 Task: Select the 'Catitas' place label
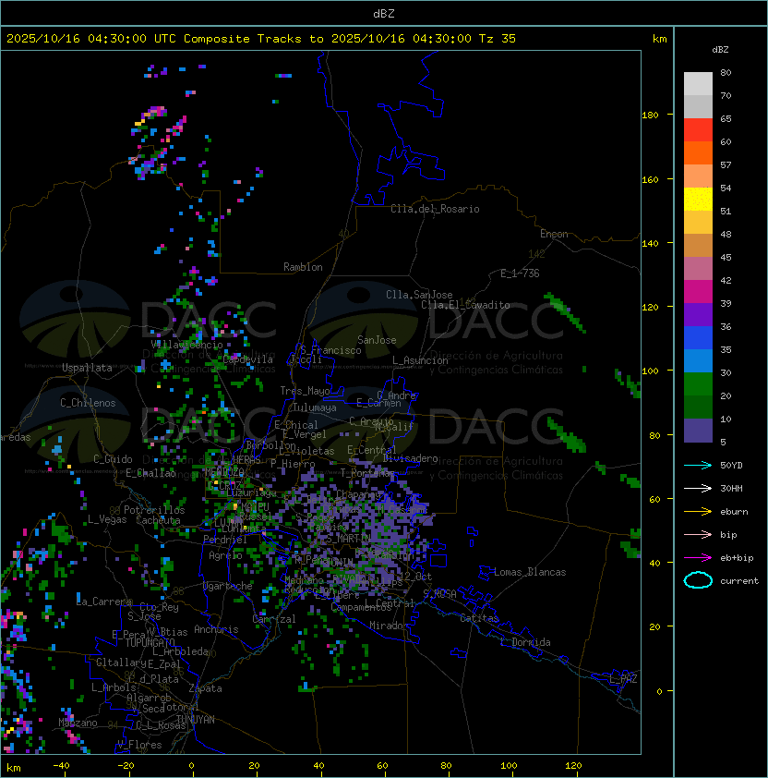click(479, 618)
